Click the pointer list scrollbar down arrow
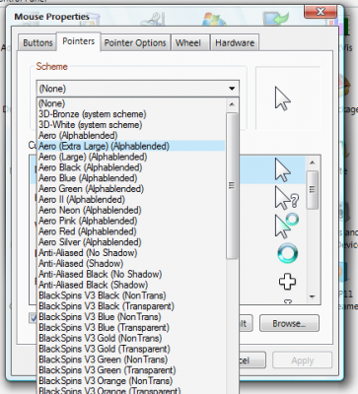Viewport: 358px width, 394px height. point(313,296)
